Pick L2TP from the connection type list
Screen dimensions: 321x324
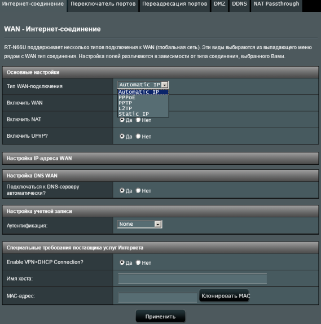coord(143,108)
